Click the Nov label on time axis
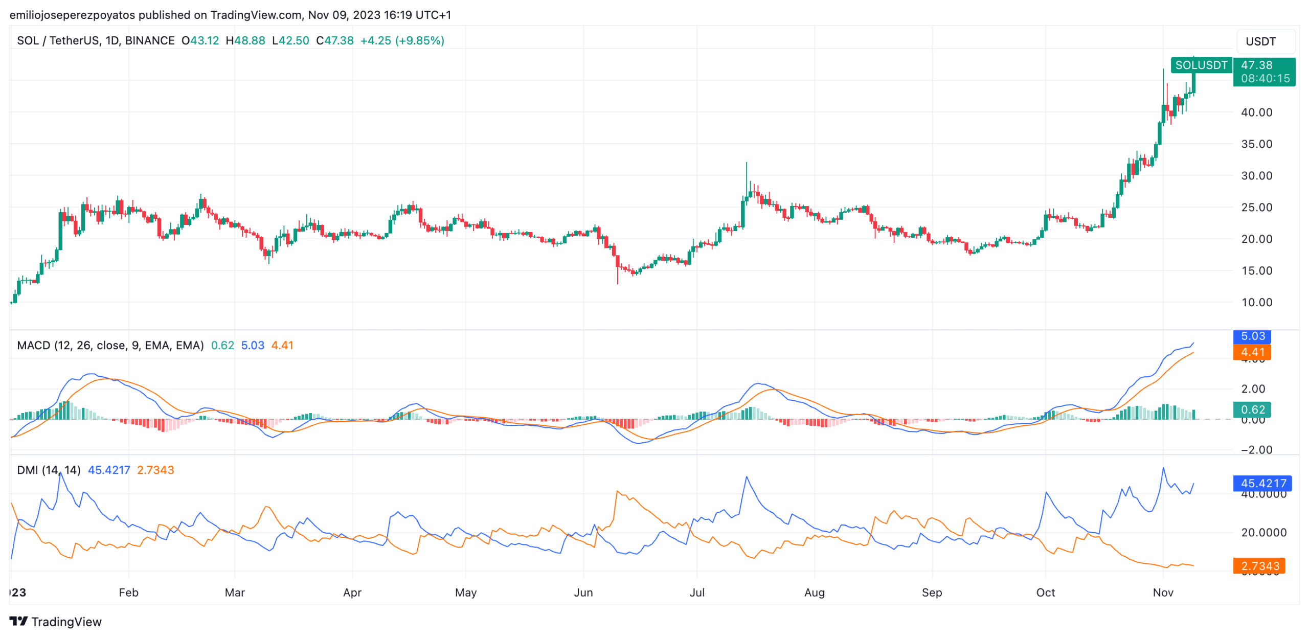The width and height of the screenshot is (1309, 638). 1163,593
